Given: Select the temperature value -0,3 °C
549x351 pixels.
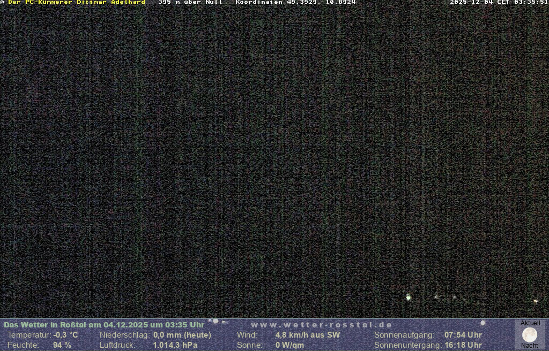Looking at the screenshot, I should pos(66,335).
